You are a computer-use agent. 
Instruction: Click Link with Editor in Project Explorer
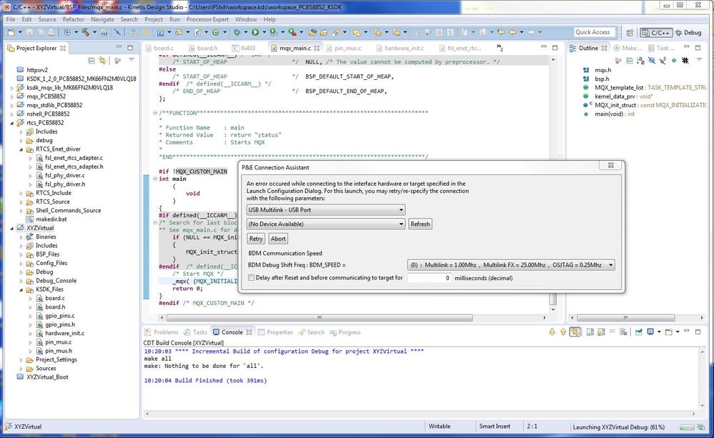click(102, 61)
